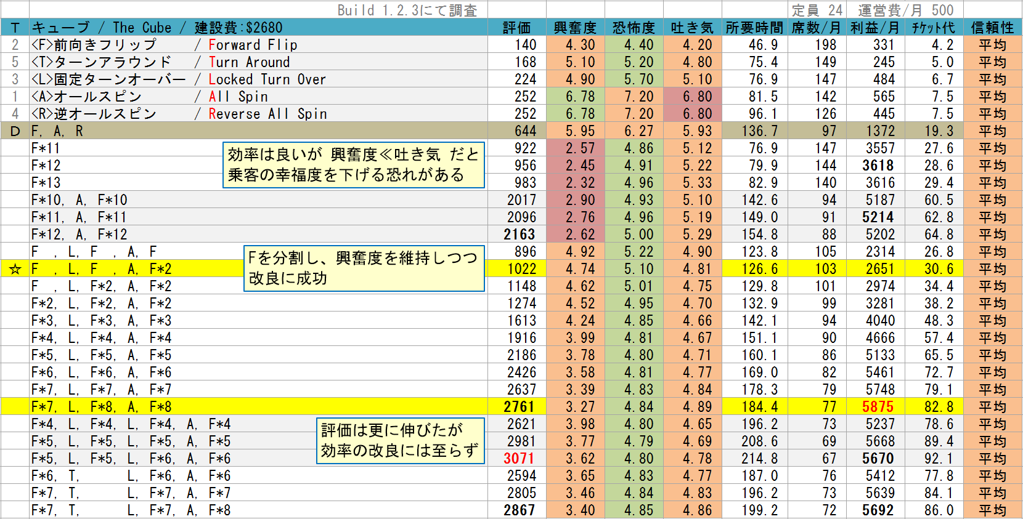
Task: Click the 所要時間 column header
Action: (754, 28)
